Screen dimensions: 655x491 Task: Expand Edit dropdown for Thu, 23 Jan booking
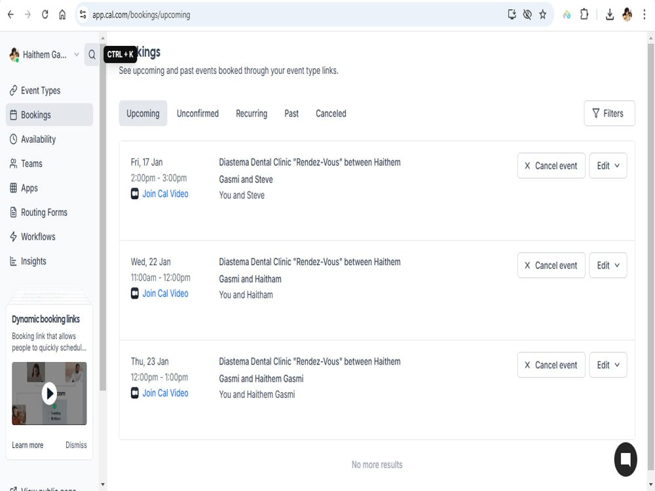tap(608, 365)
